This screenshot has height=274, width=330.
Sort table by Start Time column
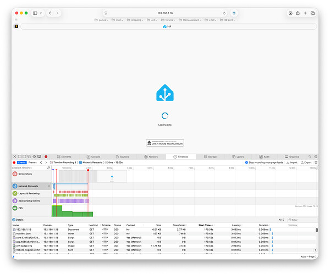pyautogui.click(x=206, y=225)
